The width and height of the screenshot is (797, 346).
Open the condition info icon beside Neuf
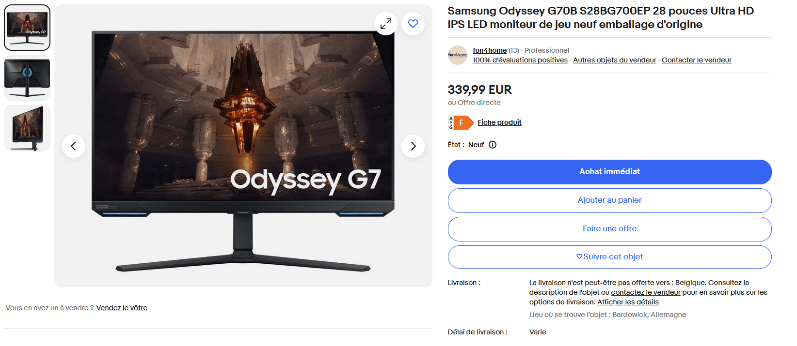(x=493, y=145)
